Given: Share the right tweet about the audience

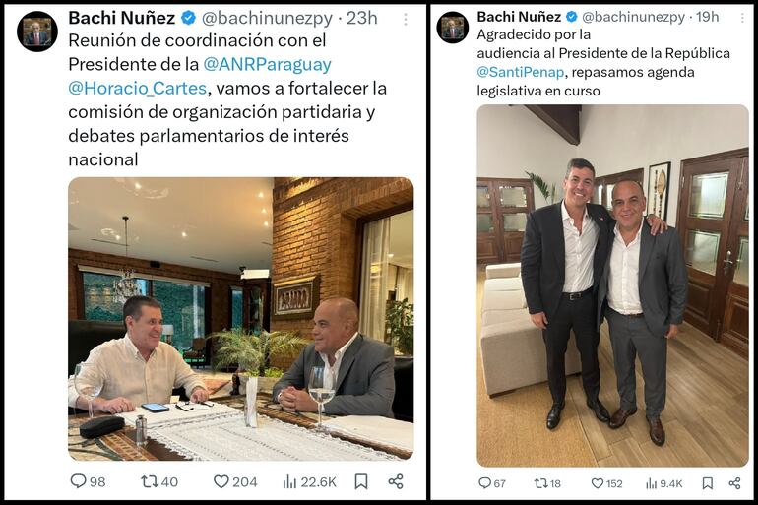Looking at the screenshot, I should pos(734,483).
